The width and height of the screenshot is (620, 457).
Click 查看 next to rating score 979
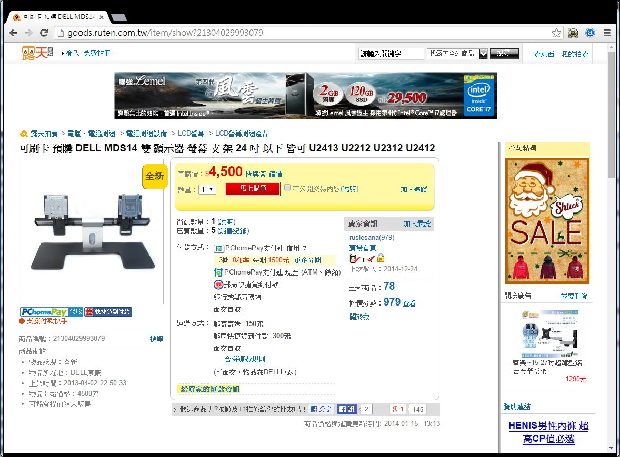(409, 303)
